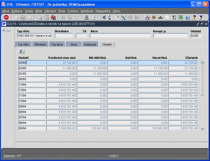
Task: Click the scissors cut icon
Action: click(x=103, y=17)
